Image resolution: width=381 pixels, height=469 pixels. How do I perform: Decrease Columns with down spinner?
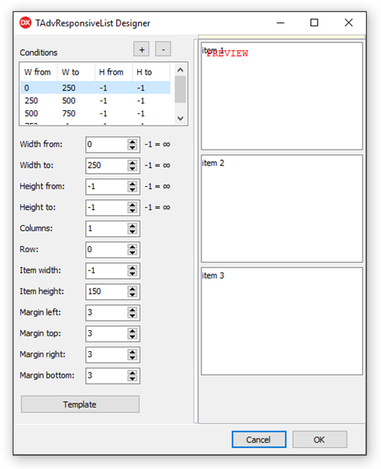tap(132, 232)
